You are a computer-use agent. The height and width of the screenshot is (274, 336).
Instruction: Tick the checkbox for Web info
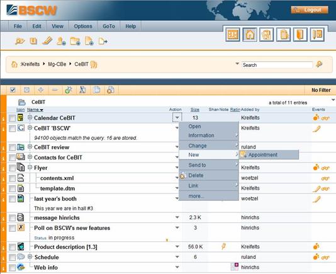(12, 268)
